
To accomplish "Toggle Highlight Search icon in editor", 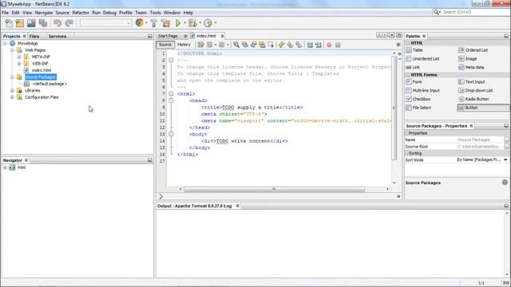I will click(262, 45).
